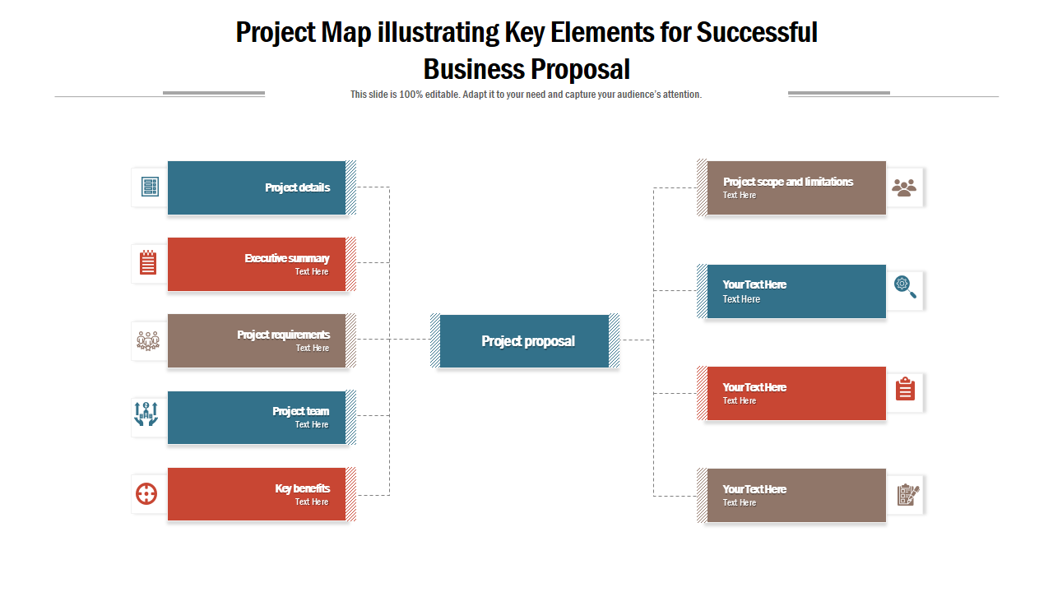Select the Project team heading

[301, 411]
